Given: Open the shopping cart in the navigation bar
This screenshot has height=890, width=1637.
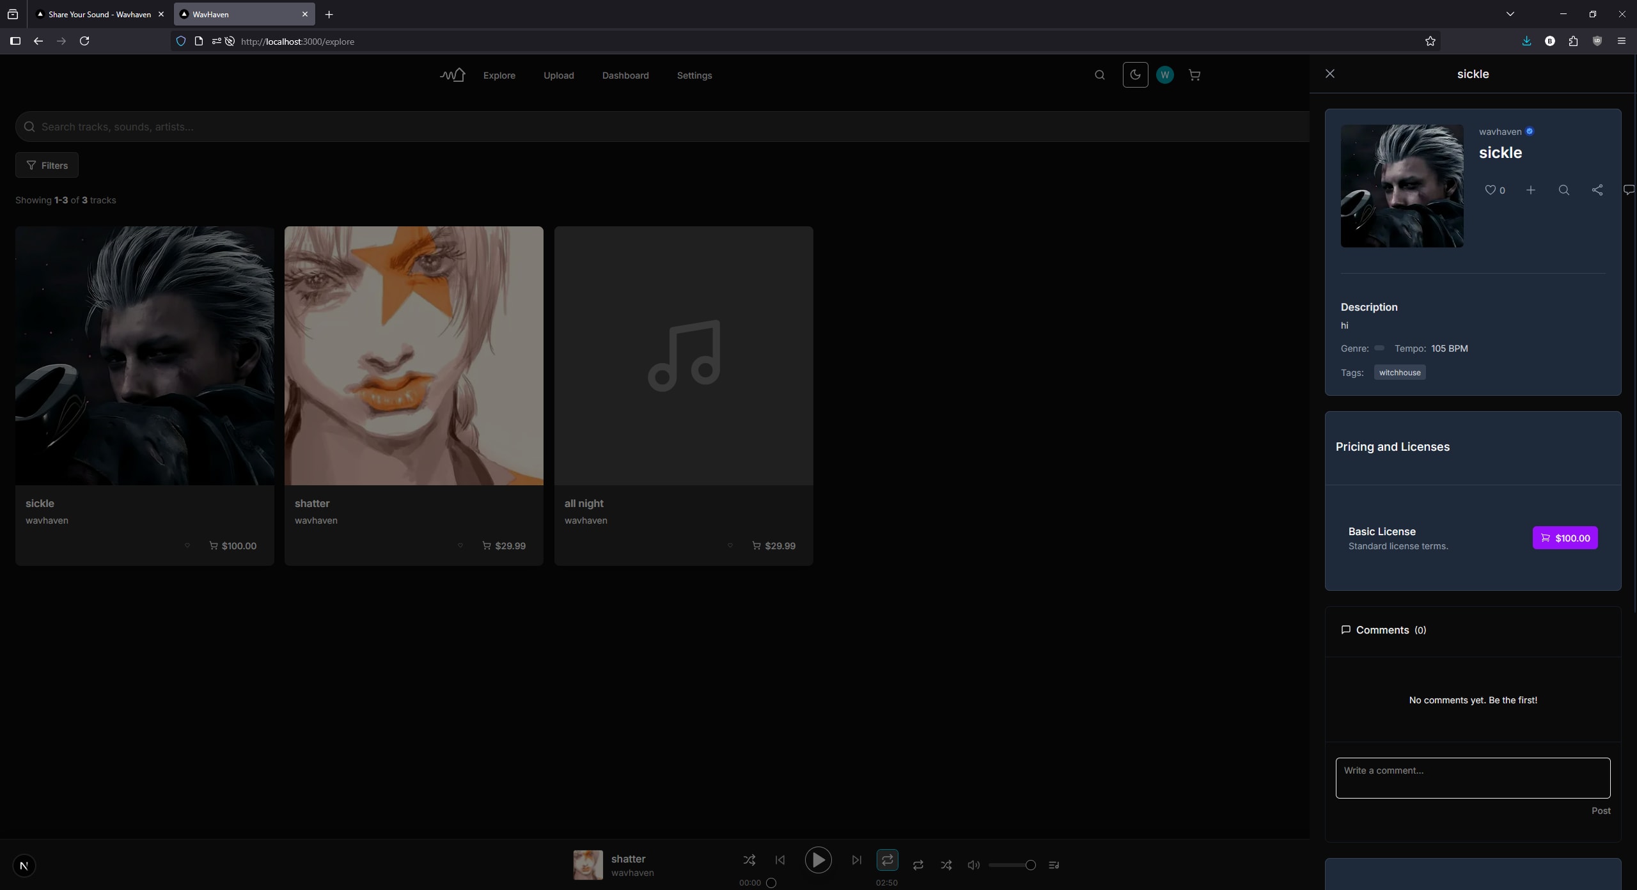Looking at the screenshot, I should 1194,75.
